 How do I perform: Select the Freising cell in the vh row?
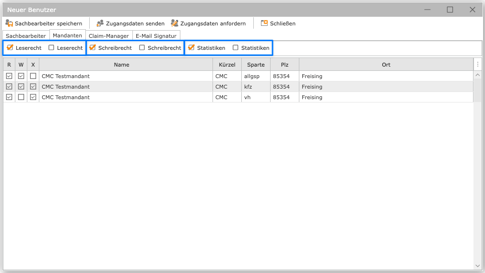(312, 97)
